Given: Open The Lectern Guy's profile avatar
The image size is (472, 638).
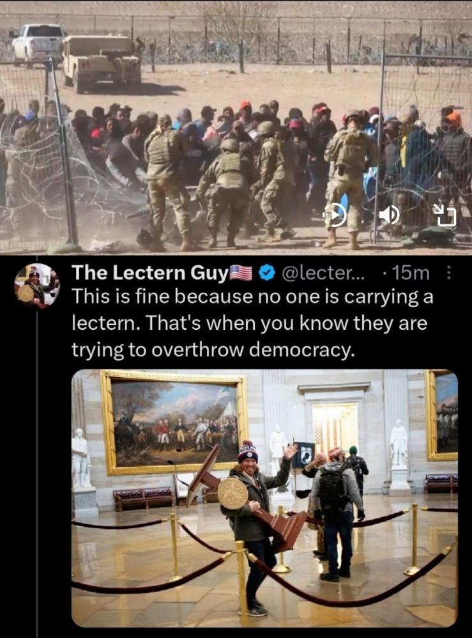Looking at the screenshot, I should [x=36, y=286].
